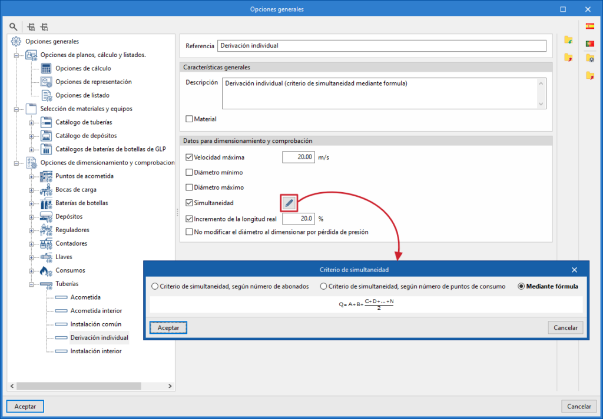This screenshot has height=419, width=603.
Task: Enable the Diámetro máximo checkbox
Action: [189, 187]
